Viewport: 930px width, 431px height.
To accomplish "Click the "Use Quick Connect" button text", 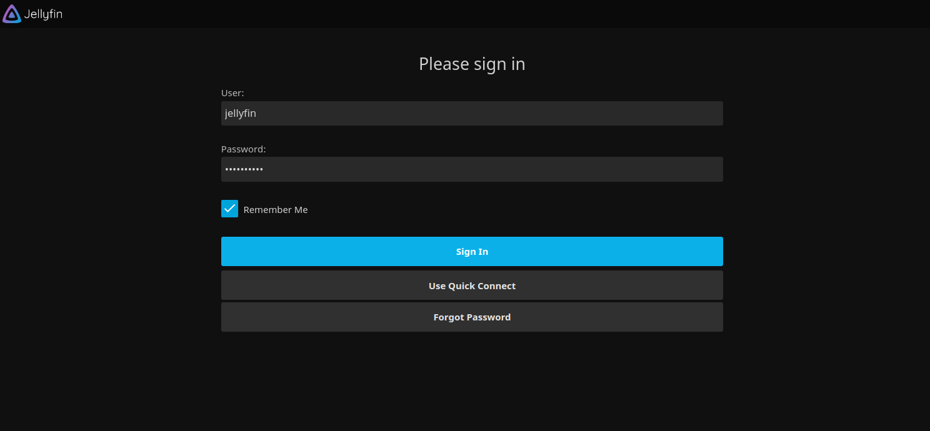I will tap(472, 286).
